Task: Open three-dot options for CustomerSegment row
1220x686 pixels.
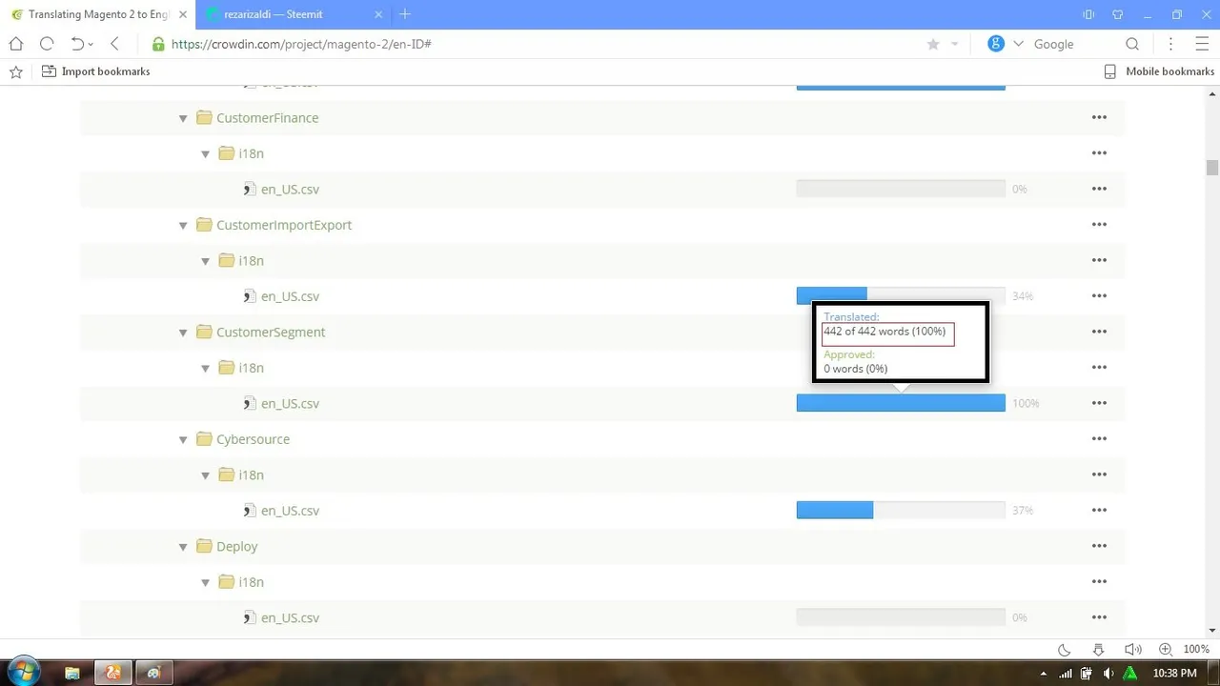Action: coord(1099,333)
